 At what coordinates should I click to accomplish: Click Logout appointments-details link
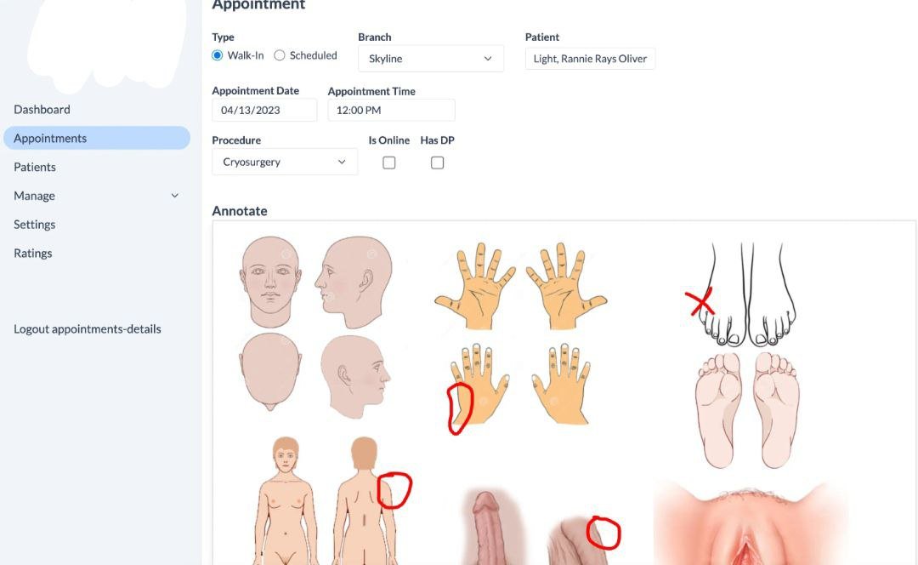[x=88, y=328]
